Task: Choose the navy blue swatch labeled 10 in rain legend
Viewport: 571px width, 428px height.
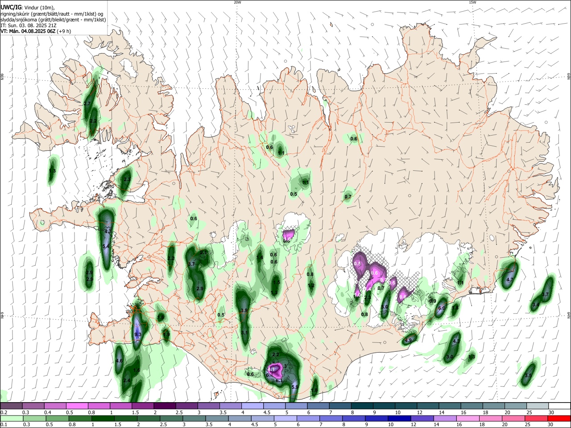Action: click(x=399, y=419)
